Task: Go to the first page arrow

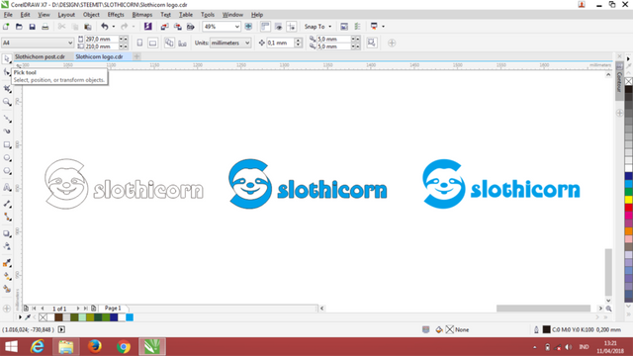Action: 34,309
